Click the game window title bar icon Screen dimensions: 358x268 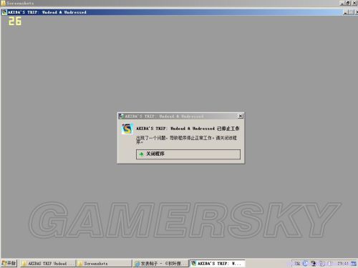4,12
